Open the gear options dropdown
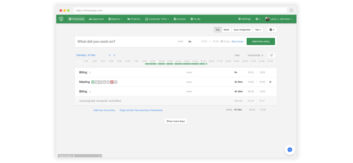 click(272, 30)
